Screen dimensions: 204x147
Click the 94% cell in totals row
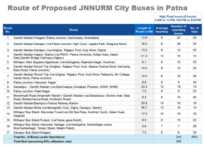tap(194, 137)
